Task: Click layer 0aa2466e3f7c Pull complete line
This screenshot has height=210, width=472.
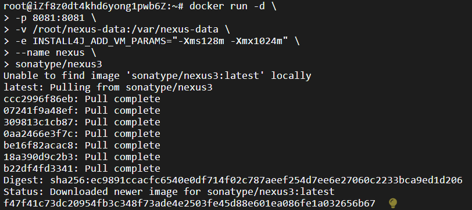Action: point(82,133)
